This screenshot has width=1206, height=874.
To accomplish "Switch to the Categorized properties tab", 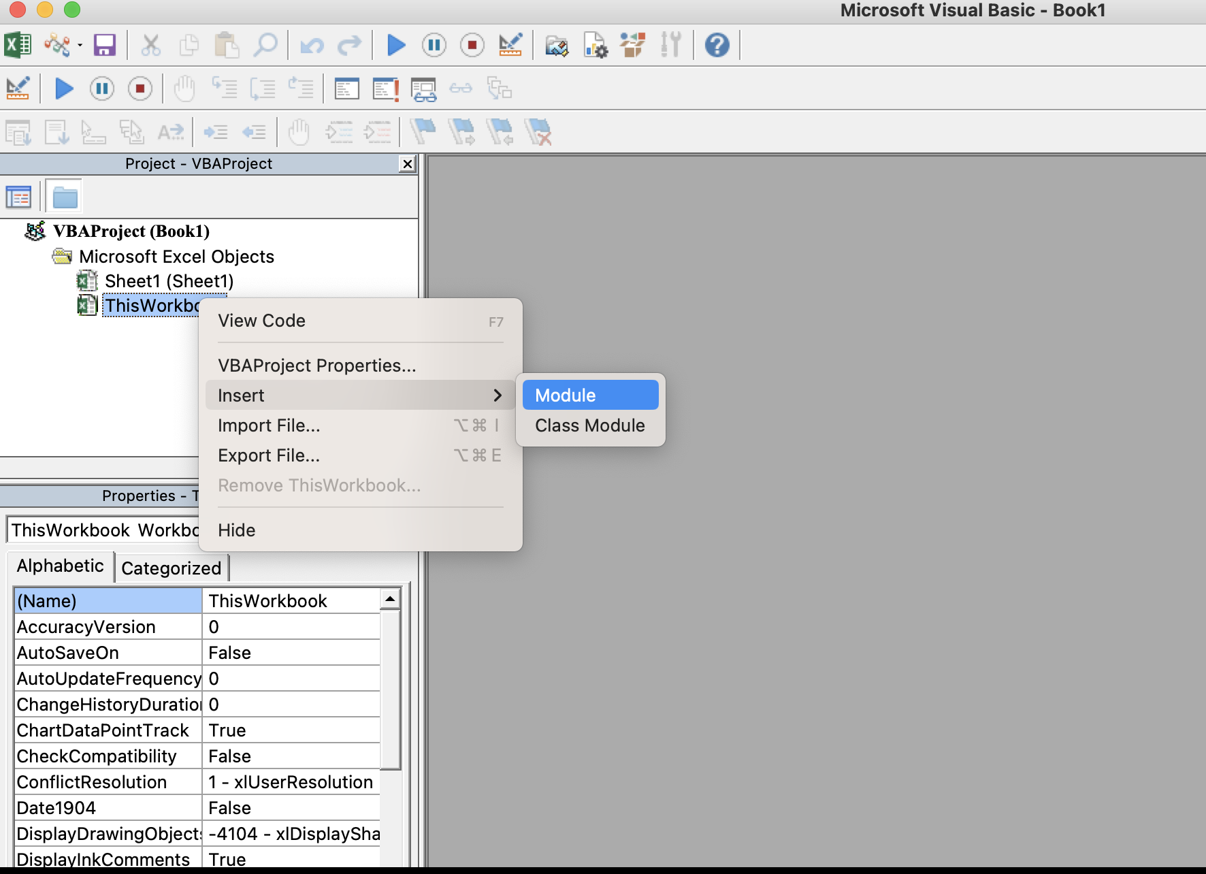I will point(172,568).
